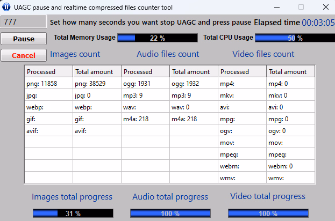Select the png total amount cell

click(x=97, y=84)
